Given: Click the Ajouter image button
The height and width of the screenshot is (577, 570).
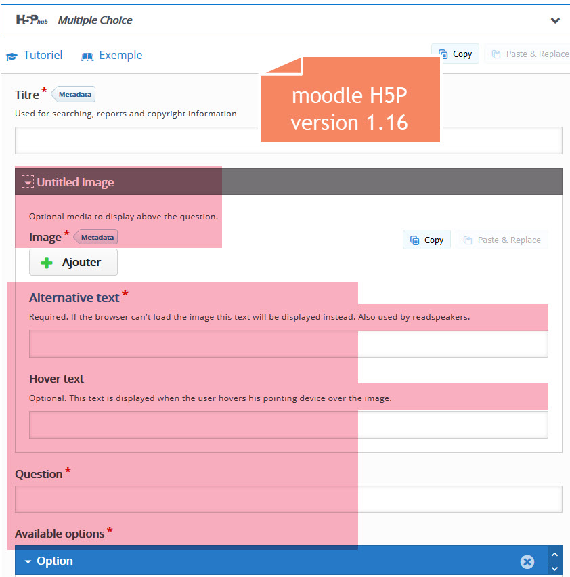Looking at the screenshot, I should tap(74, 262).
